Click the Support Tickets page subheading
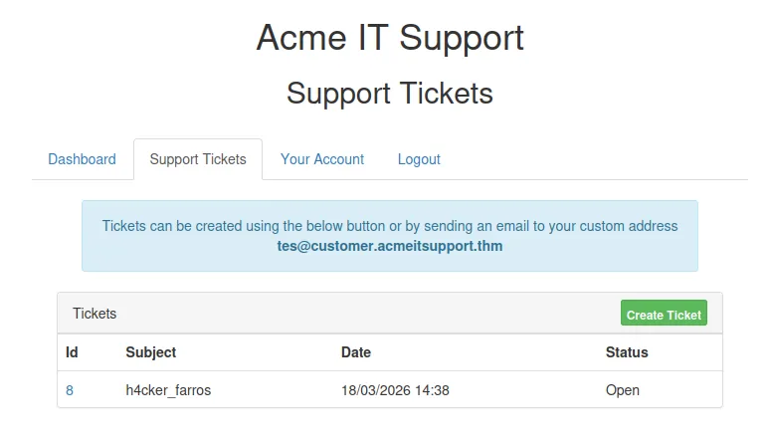Image resolution: width=768 pixels, height=442 pixels. (390, 93)
